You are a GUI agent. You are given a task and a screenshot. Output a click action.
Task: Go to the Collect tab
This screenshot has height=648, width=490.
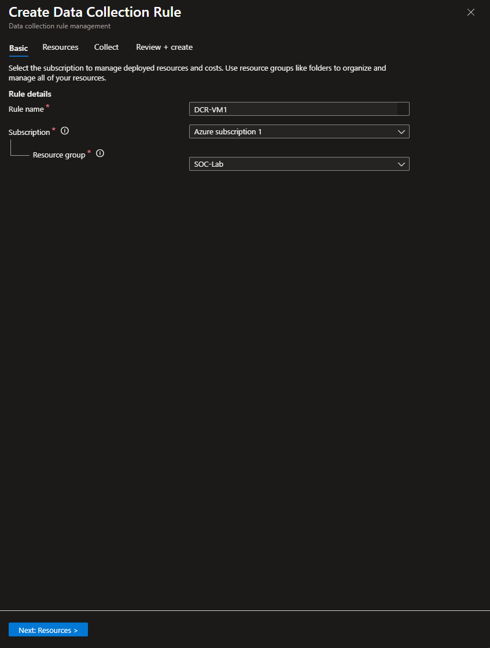pos(106,47)
